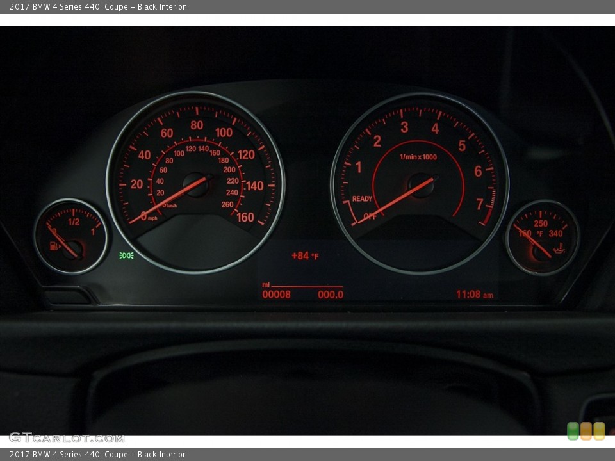Screen dimensions: 615x461
Task: Click the bottom caption 2017 BMW 4 Series title
Action: pyautogui.click(x=97, y=455)
